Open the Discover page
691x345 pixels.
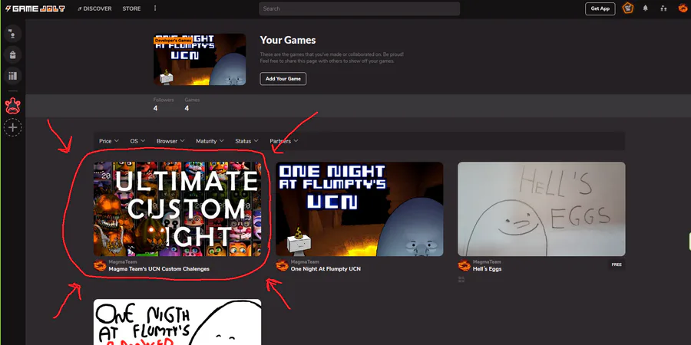pyautogui.click(x=94, y=8)
